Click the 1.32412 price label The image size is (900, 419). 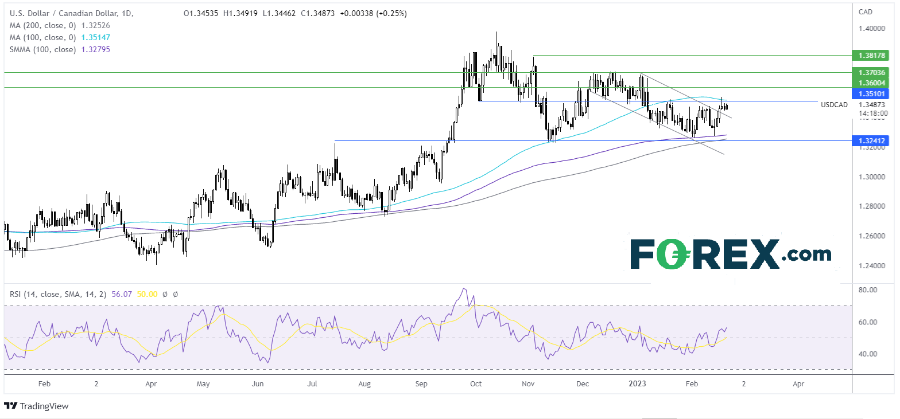pyautogui.click(x=871, y=140)
